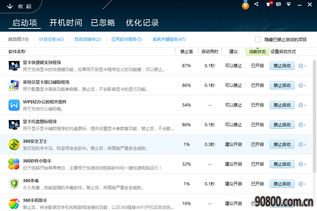
Task: Click the 收起 collapse label
Action: pyautogui.click(x=25, y=6)
